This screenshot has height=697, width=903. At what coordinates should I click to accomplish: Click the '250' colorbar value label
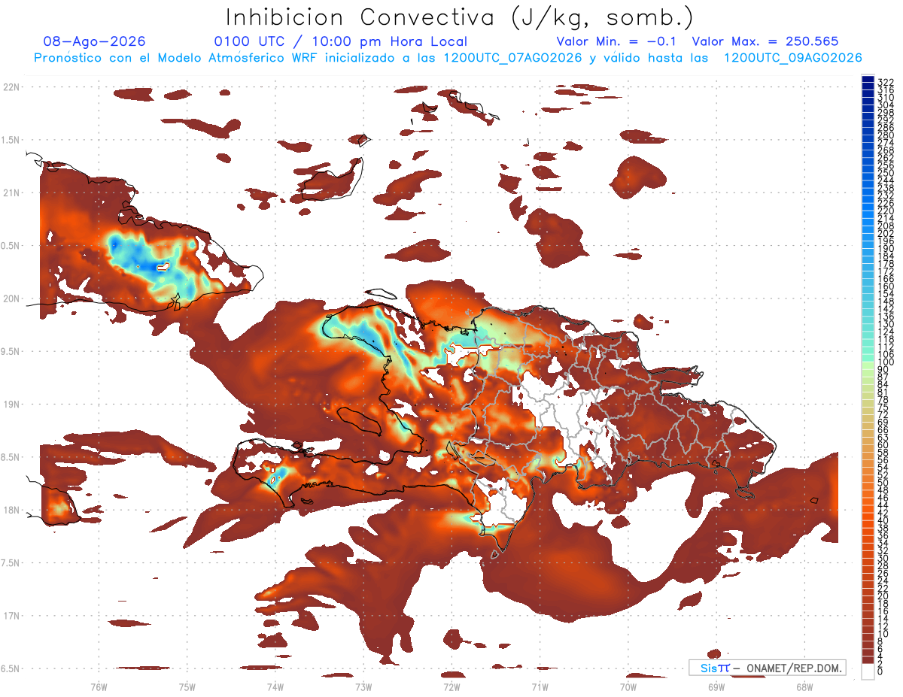[886, 174]
